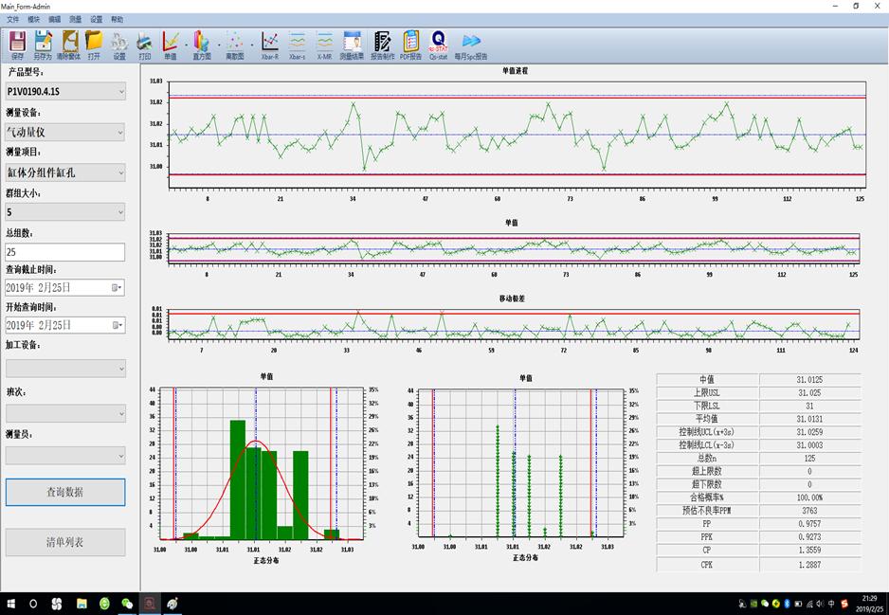Open the 文件 (File) menu
This screenshot has width=889, height=615.
tap(12, 19)
